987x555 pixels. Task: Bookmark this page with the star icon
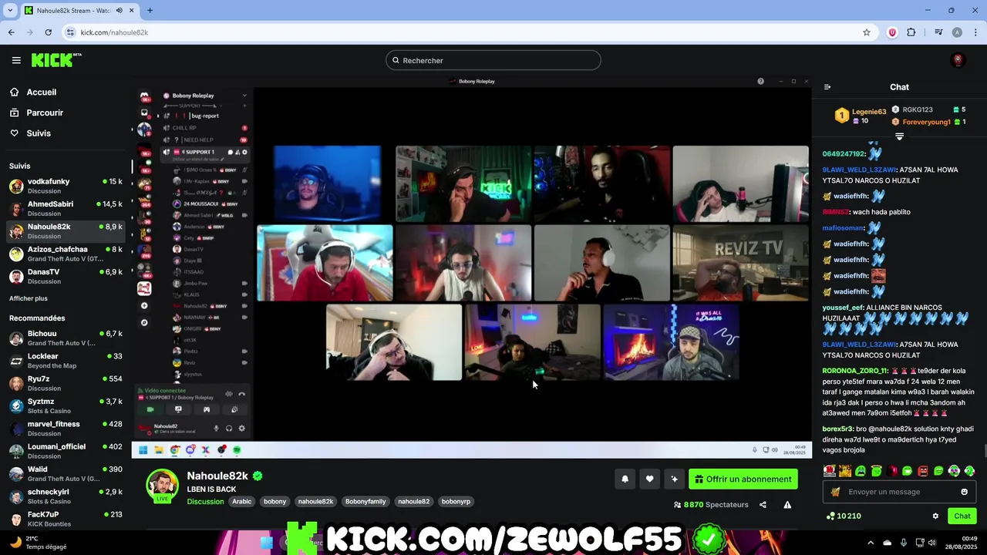[867, 32]
